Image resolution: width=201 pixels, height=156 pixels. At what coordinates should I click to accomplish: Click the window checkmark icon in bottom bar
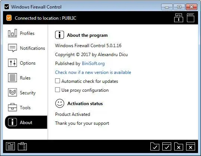[x=167, y=146]
